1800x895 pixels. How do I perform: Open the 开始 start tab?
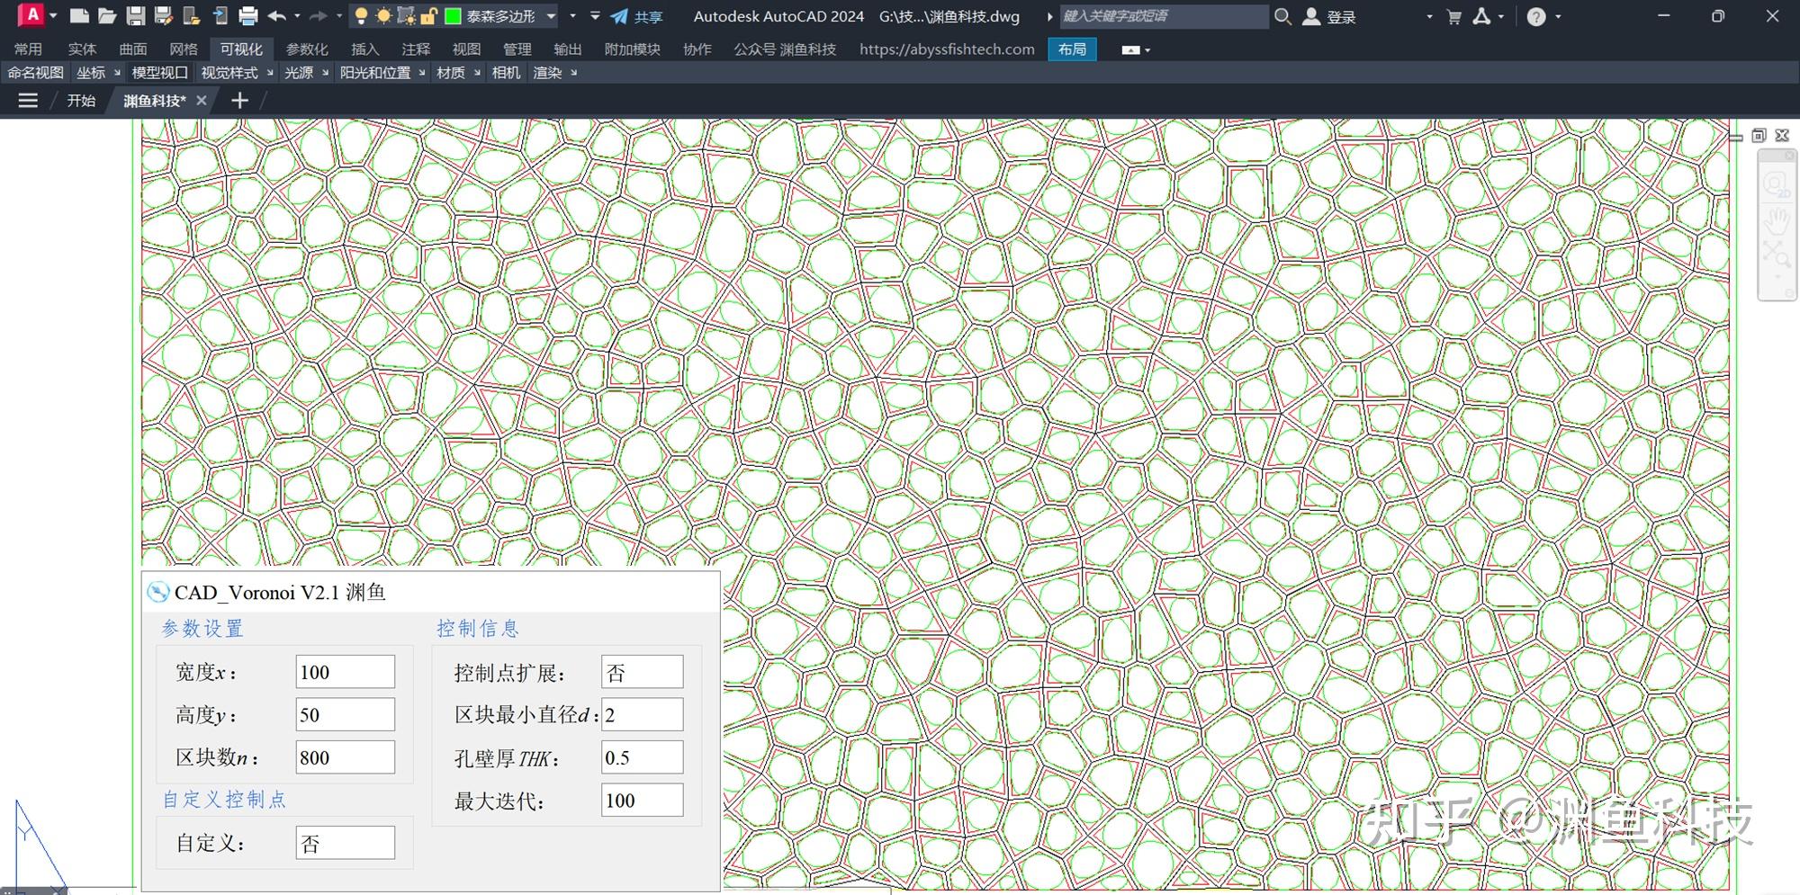81,101
